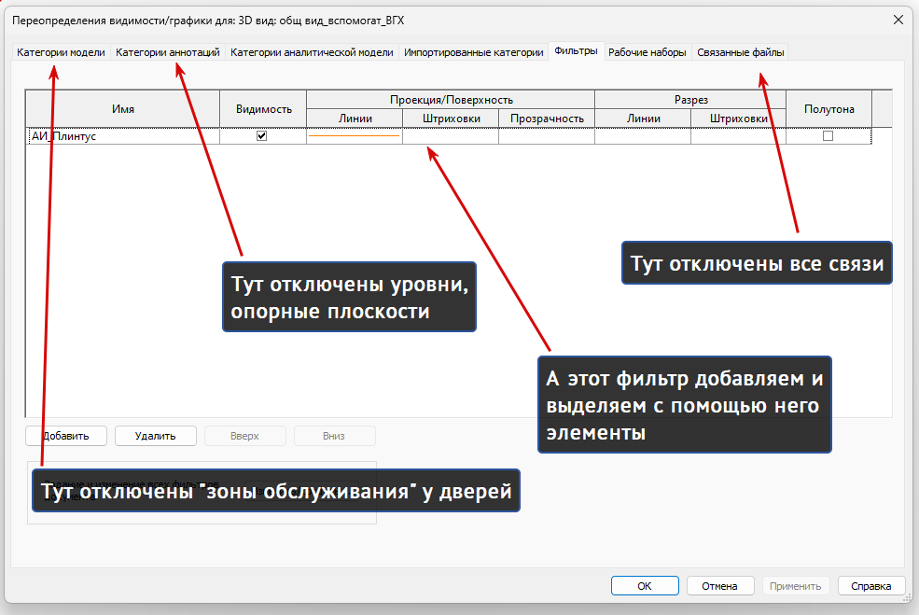Click the Имя column header
The width and height of the screenshot is (919, 615).
123,109
